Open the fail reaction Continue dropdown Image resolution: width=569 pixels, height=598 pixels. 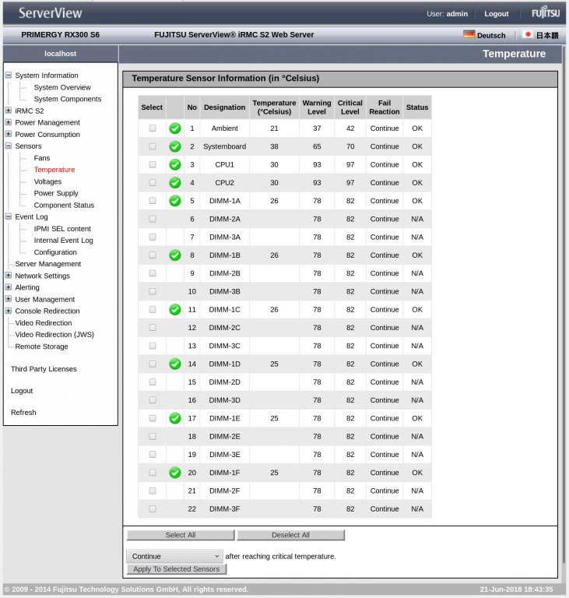click(x=175, y=556)
